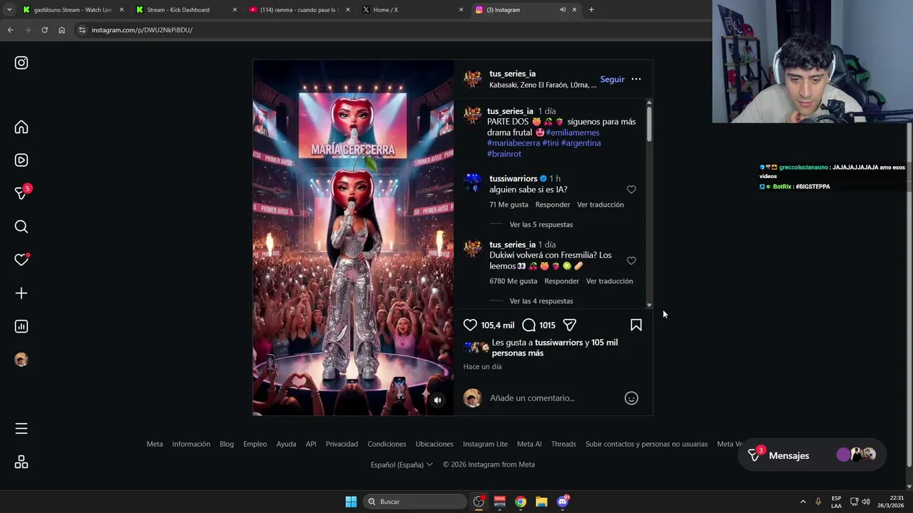The height and width of the screenshot is (513, 913).
Task: Expand Ver las 4 respuestas
Action: point(541,301)
